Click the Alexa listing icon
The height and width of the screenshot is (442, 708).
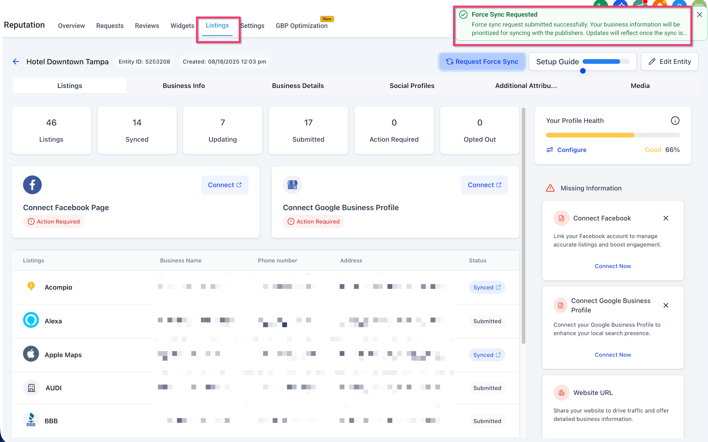click(x=31, y=320)
